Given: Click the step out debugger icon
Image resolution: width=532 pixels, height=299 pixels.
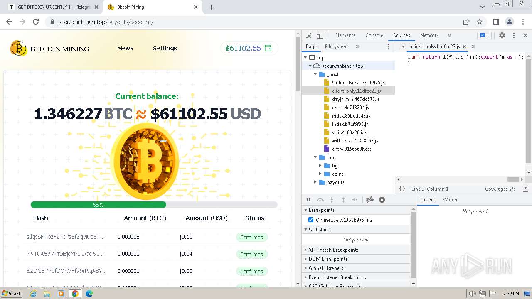Looking at the screenshot, I should pos(343,200).
